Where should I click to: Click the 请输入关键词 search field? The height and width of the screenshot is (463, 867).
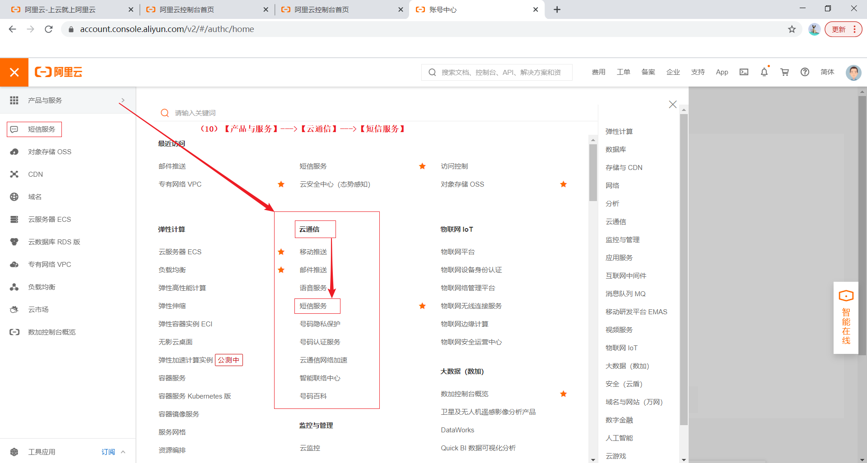[x=378, y=113]
